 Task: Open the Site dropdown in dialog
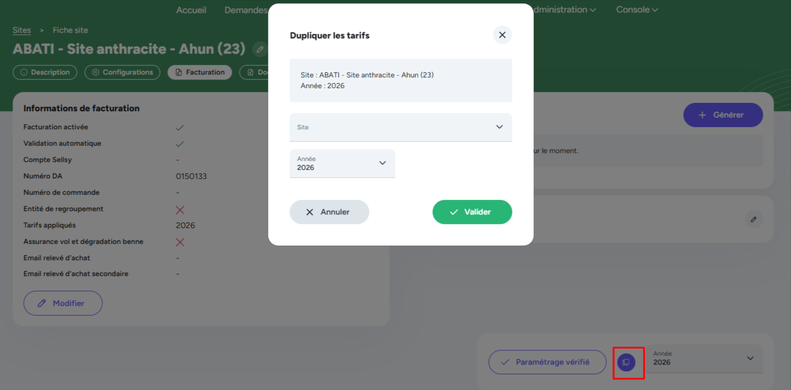[401, 127]
